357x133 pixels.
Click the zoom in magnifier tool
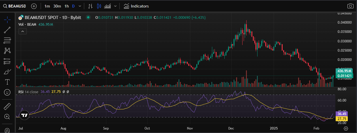7,117
